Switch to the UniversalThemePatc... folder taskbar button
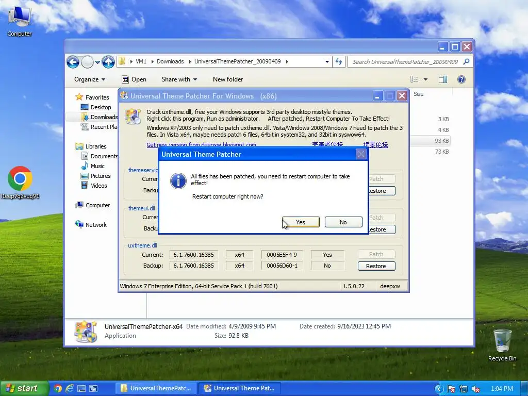Viewport: 528px width, 396px height. [156, 388]
